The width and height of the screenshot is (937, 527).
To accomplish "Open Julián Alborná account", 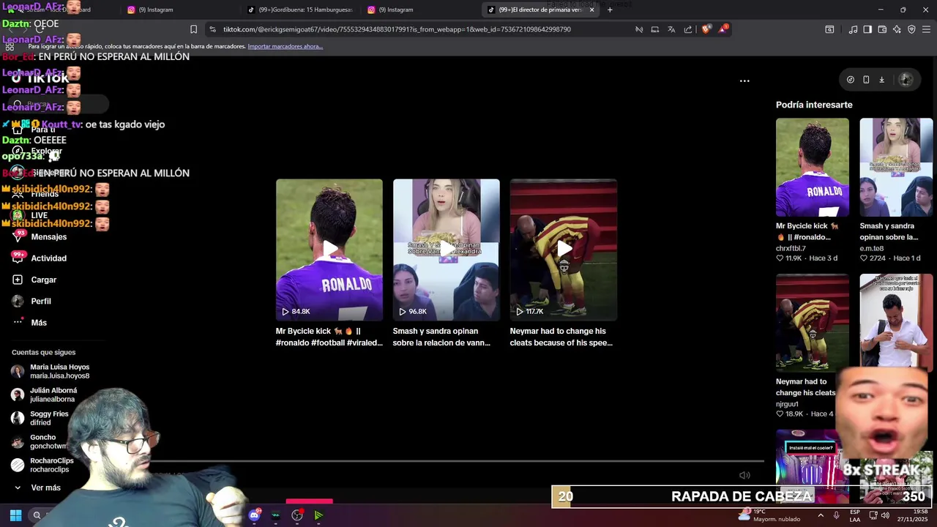I will 53,395.
